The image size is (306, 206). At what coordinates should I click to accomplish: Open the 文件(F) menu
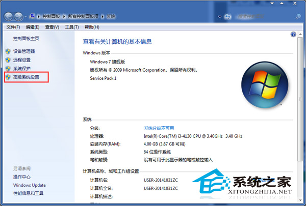[x=13, y=27]
